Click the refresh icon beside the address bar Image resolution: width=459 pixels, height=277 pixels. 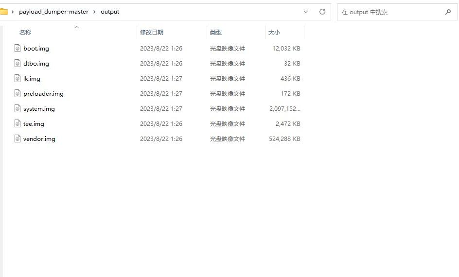click(322, 12)
